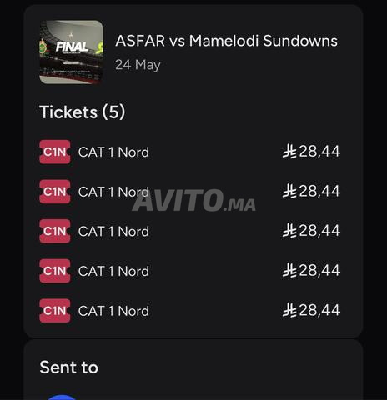Tap the Tickets (5) heading
This screenshot has height=400, width=387.
point(83,112)
